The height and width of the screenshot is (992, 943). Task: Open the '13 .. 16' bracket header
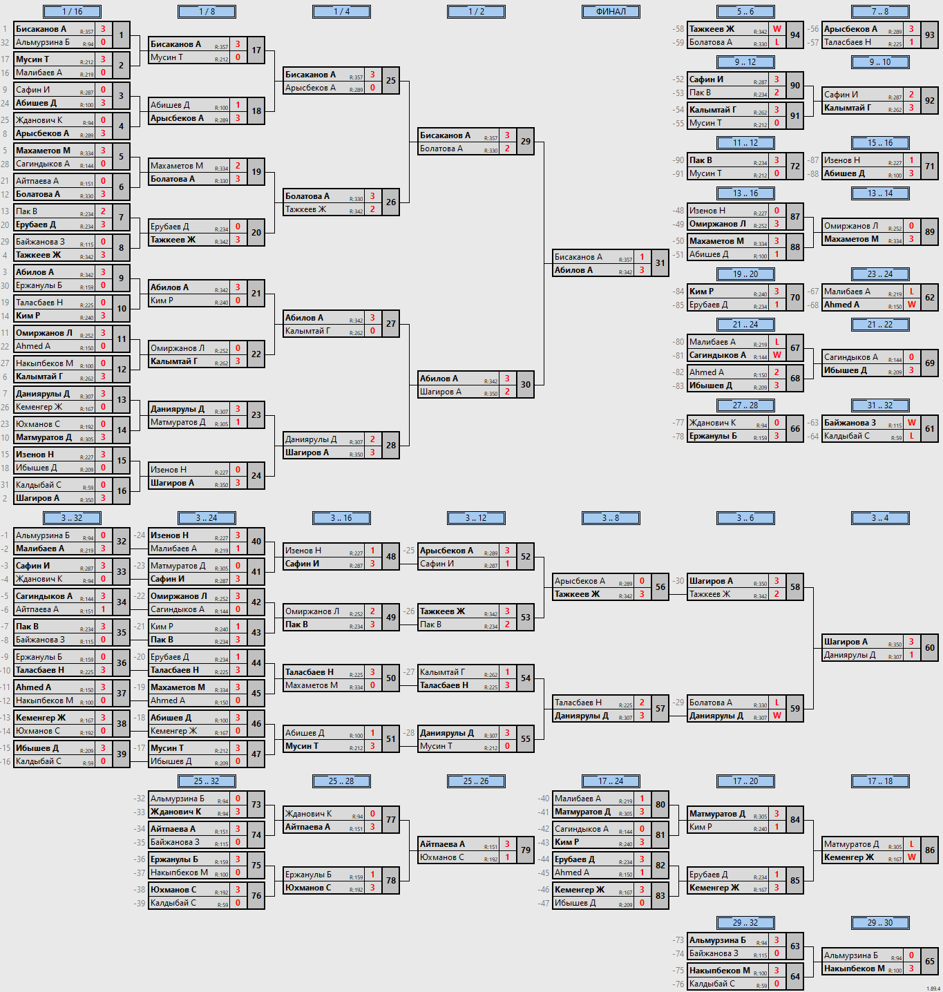click(745, 193)
